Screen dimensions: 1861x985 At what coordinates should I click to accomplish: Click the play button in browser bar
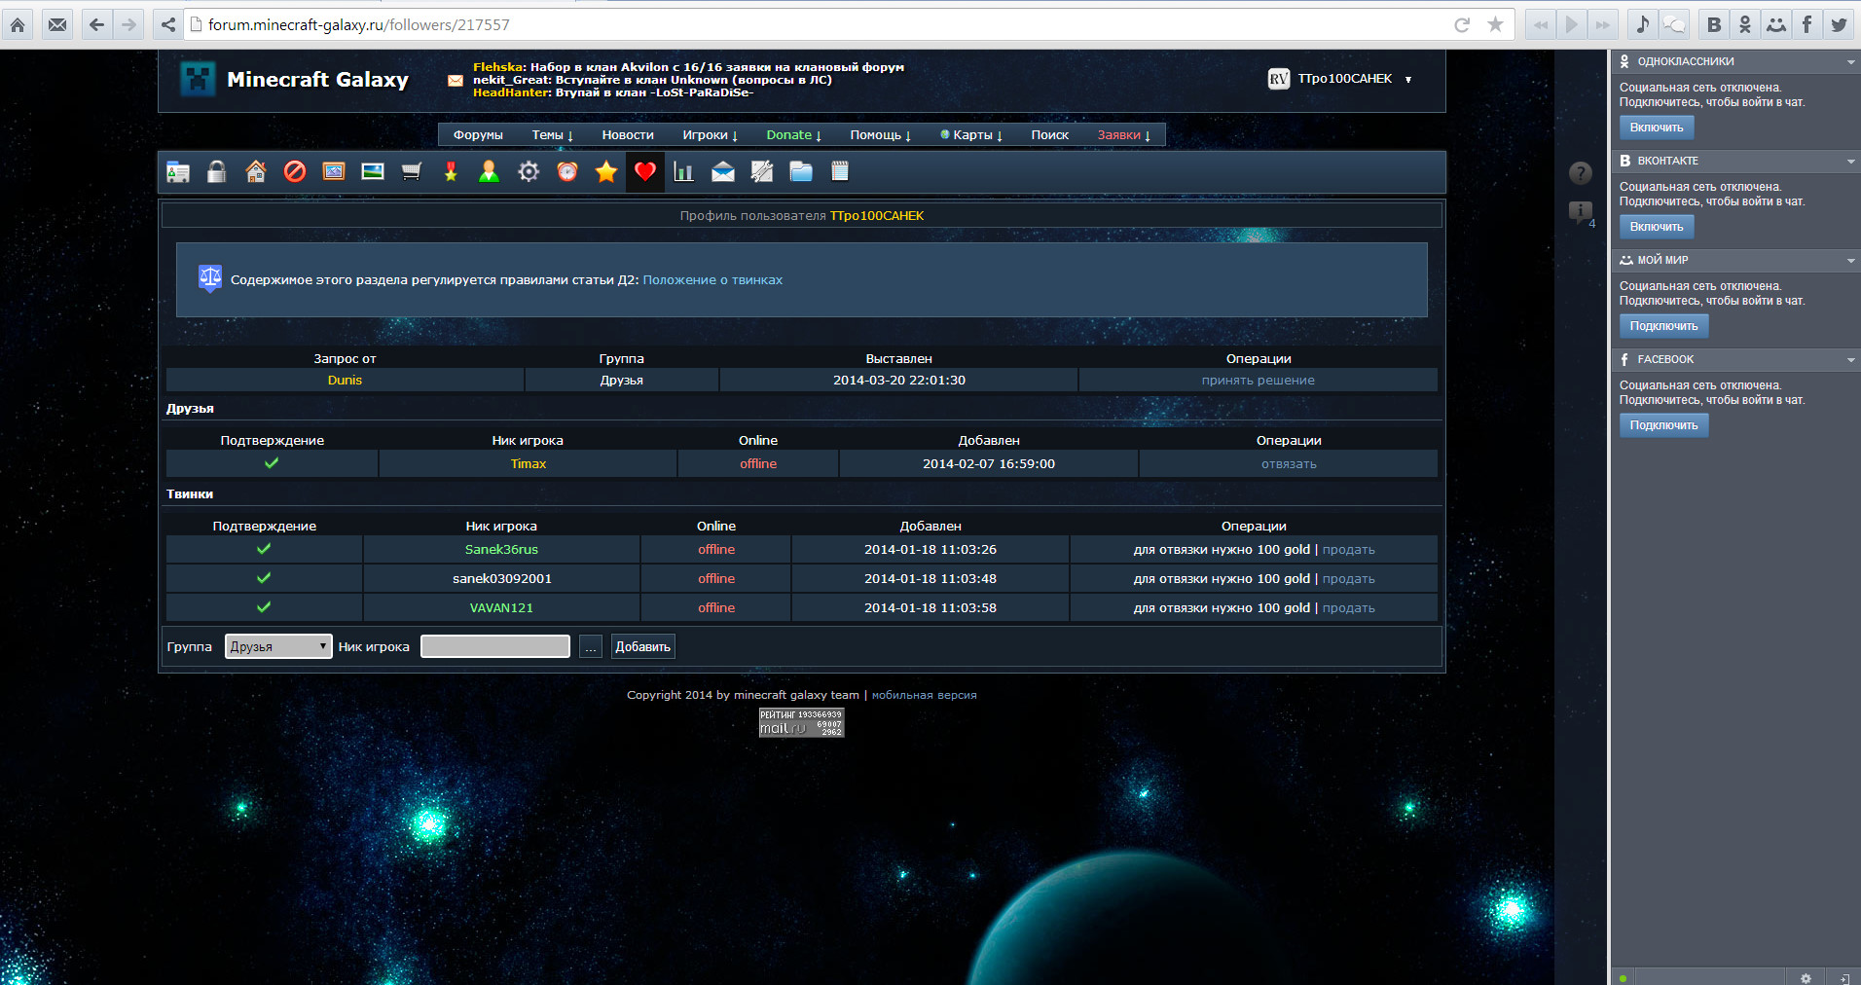point(1571,24)
